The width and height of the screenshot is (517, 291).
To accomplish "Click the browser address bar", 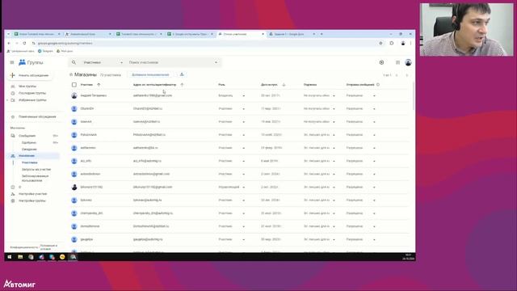I will coord(204,43).
